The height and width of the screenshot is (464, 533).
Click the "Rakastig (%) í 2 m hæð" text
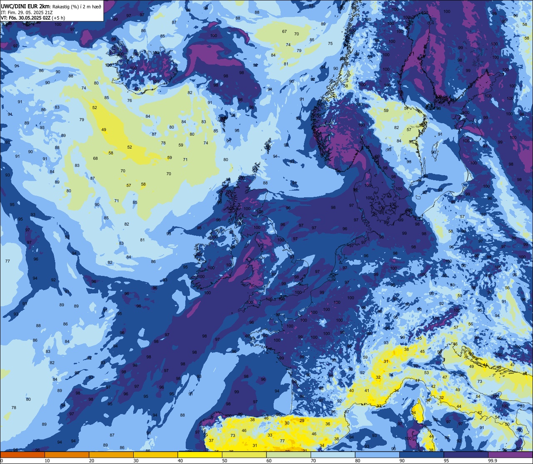click(76, 7)
